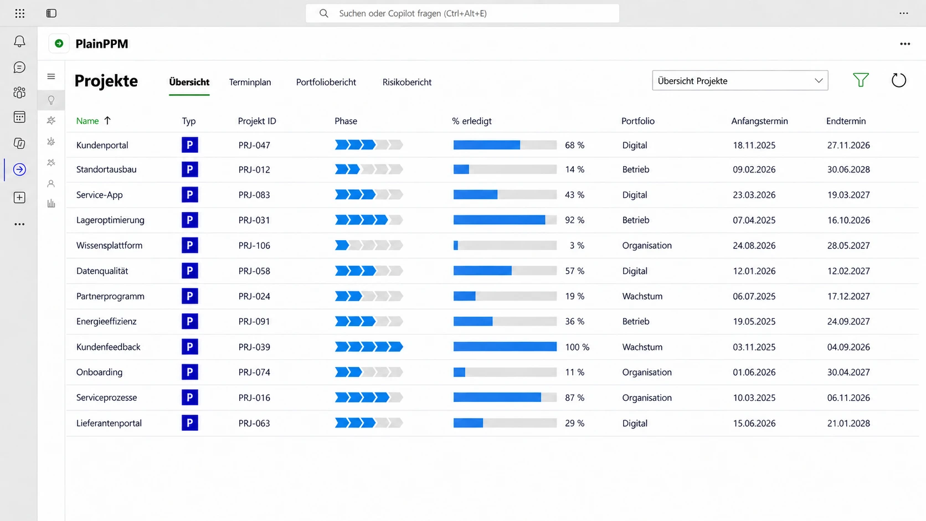926x521 pixels.
Task: Sort by the Name column header
Action: (x=88, y=121)
